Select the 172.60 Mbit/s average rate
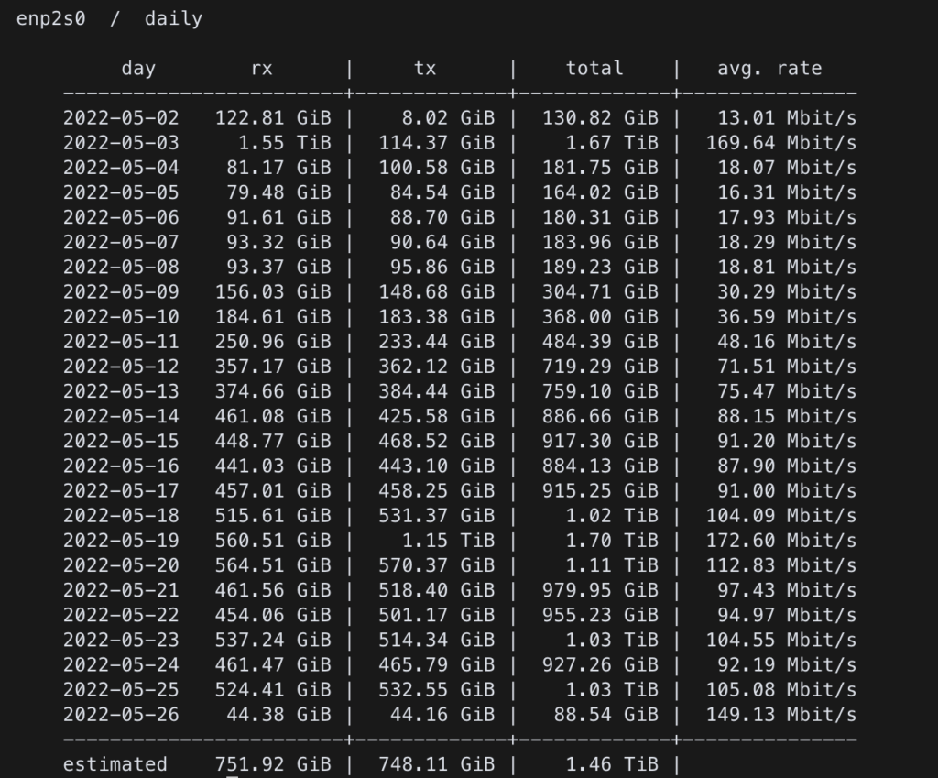938x778 pixels. click(780, 541)
